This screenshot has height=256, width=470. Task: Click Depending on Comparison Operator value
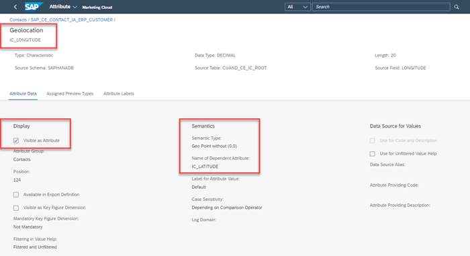pyautogui.click(x=227, y=208)
